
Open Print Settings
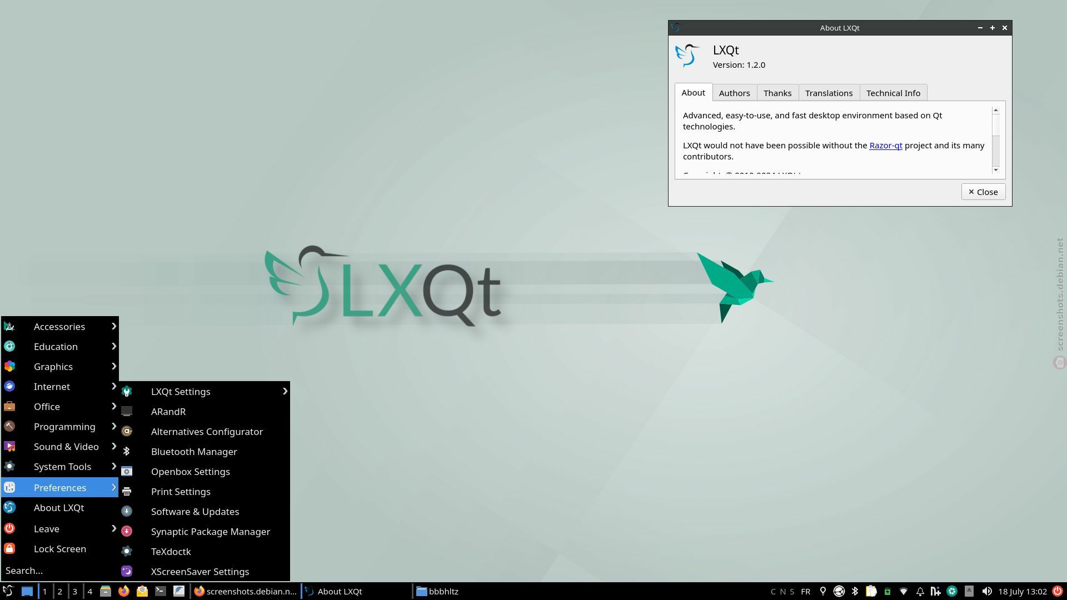pyautogui.click(x=205, y=492)
